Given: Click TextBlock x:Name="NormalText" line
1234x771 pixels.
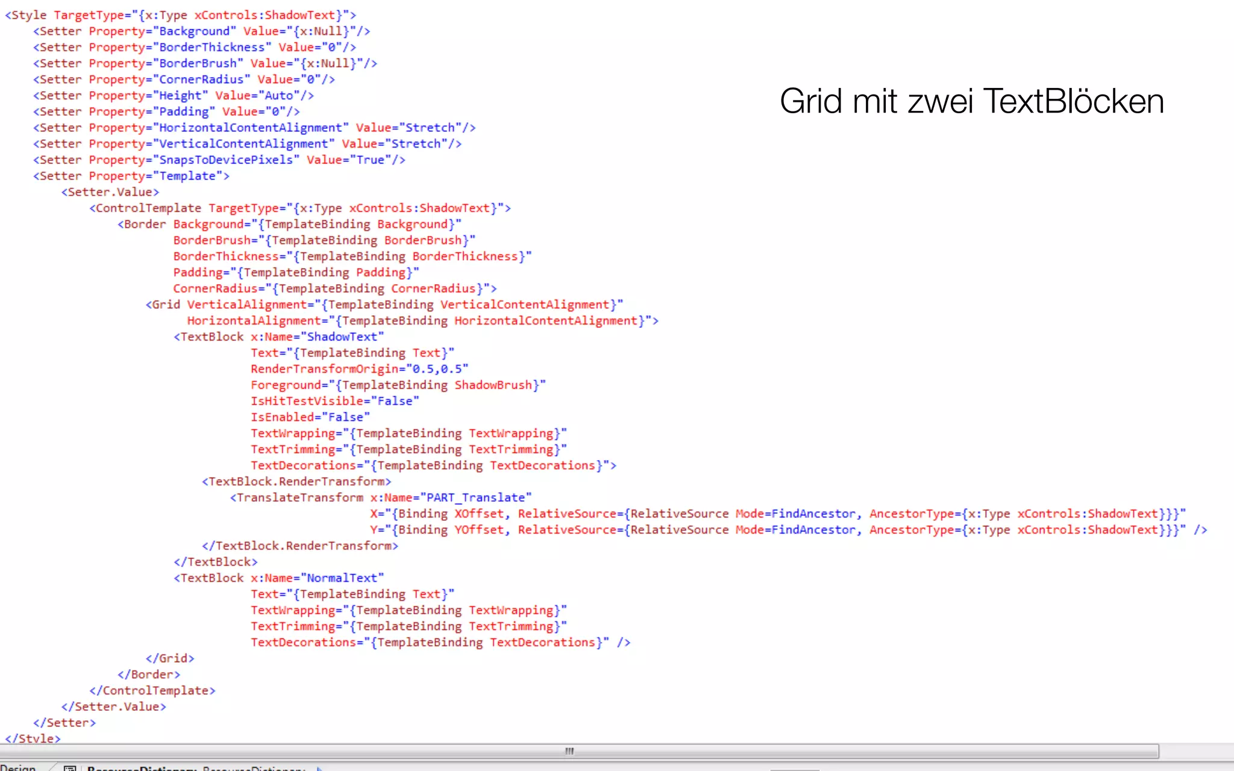Looking at the screenshot, I should coord(279,578).
